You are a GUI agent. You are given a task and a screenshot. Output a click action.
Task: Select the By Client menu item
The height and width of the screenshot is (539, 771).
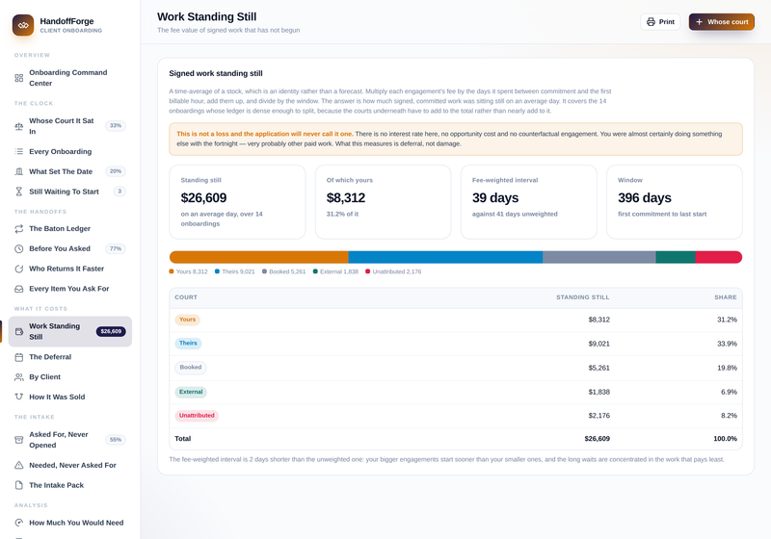(x=69, y=377)
